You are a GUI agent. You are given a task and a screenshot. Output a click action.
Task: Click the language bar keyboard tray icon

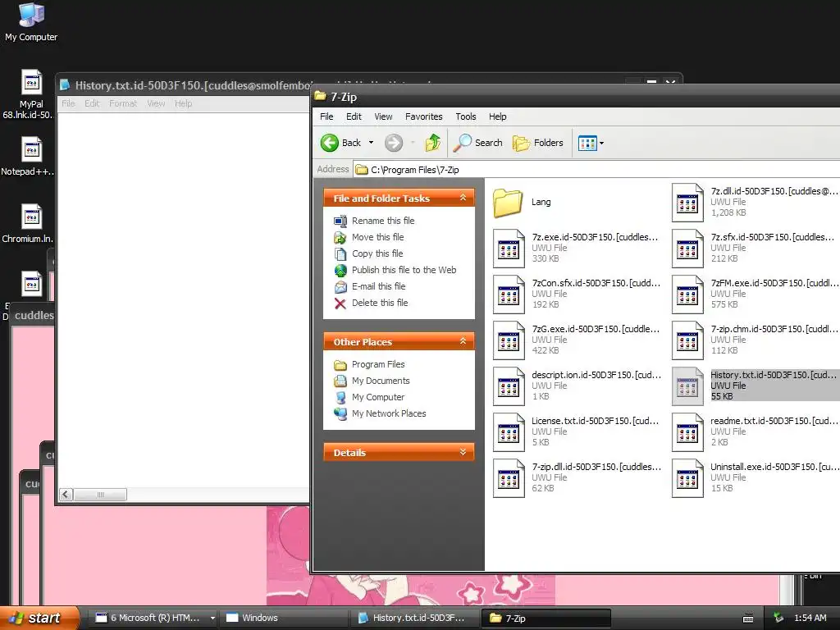(748, 619)
